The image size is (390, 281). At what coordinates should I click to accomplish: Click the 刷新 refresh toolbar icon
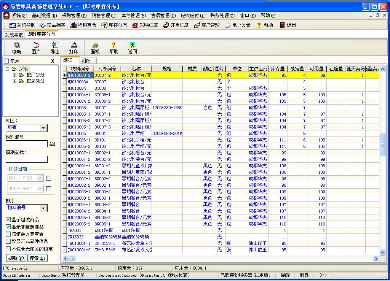(16, 48)
